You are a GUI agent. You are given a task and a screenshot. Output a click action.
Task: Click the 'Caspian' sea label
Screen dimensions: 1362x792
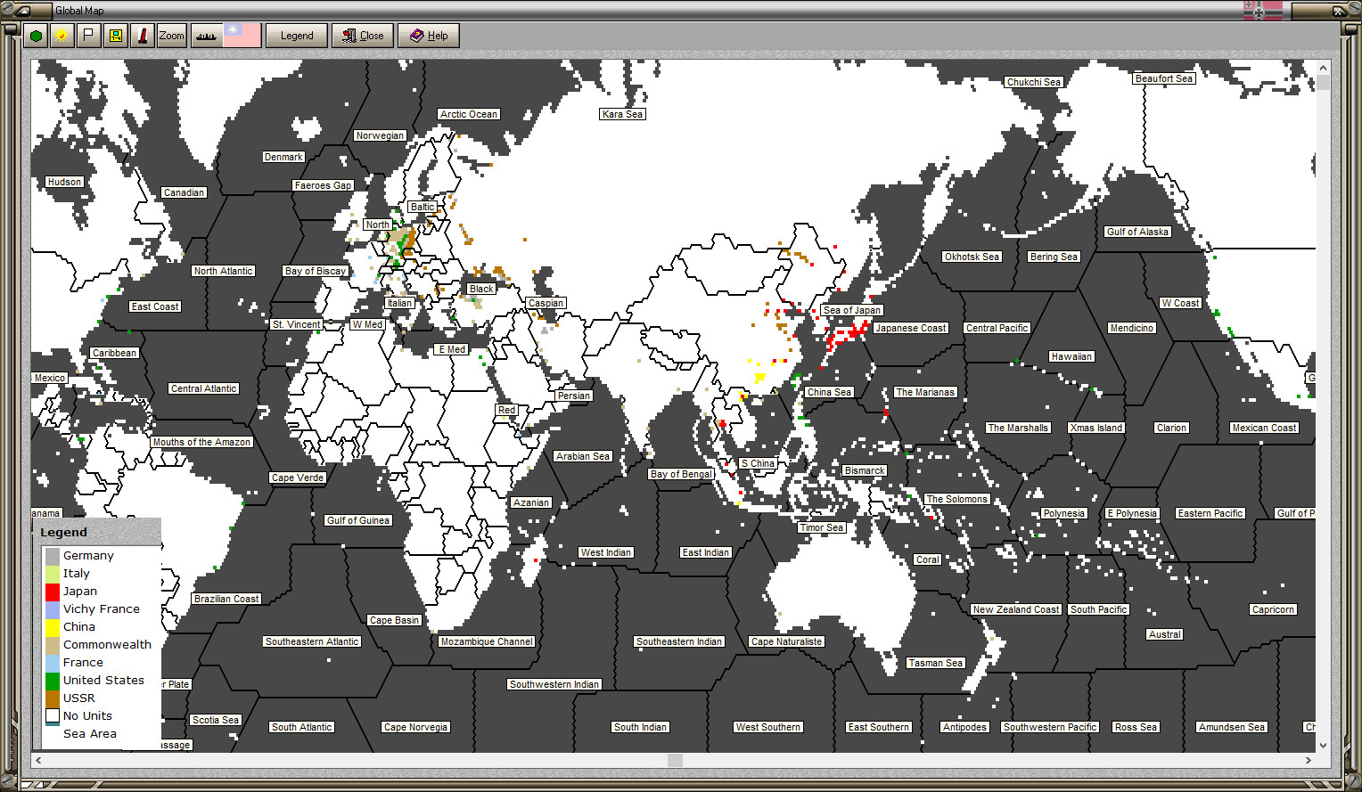pyautogui.click(x=546, y=303)
